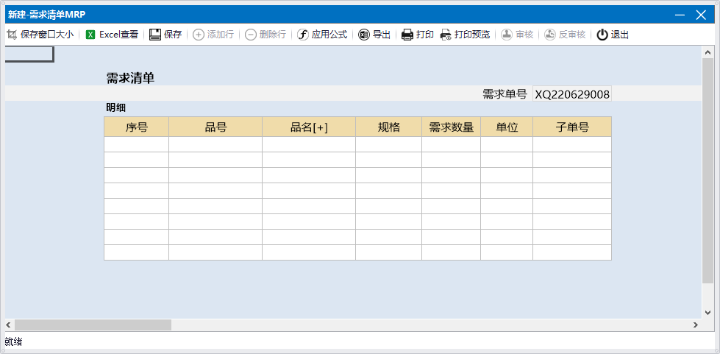Click the Delete Row (删除行) button

point(265,35)
